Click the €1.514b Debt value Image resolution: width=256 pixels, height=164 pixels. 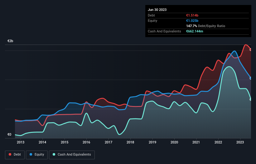(x=192, y=15)
